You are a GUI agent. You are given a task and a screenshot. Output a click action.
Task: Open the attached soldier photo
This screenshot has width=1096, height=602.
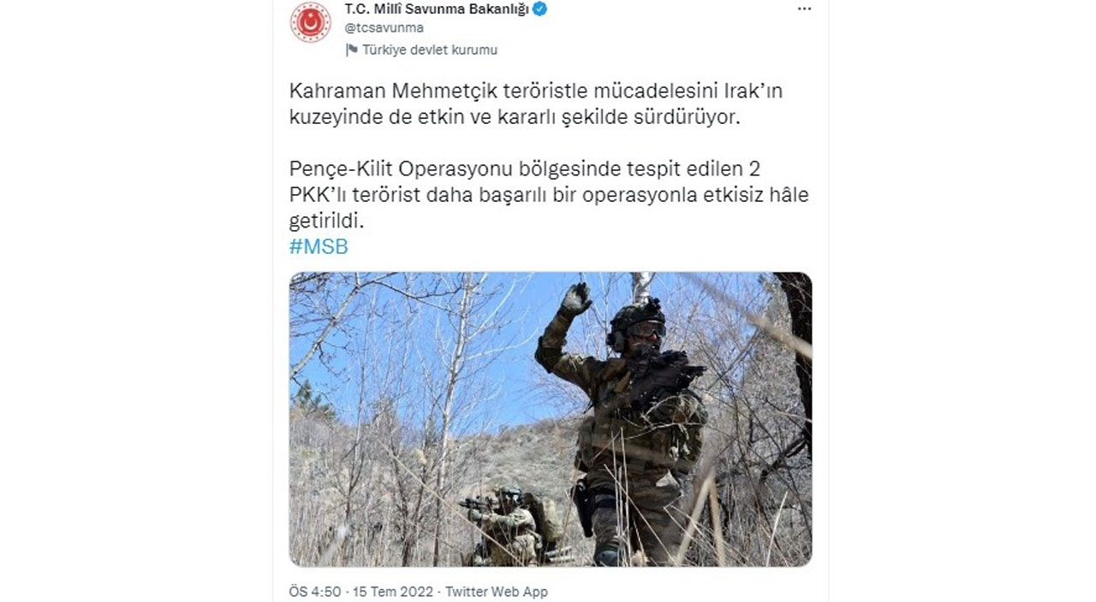click(551, 419)
